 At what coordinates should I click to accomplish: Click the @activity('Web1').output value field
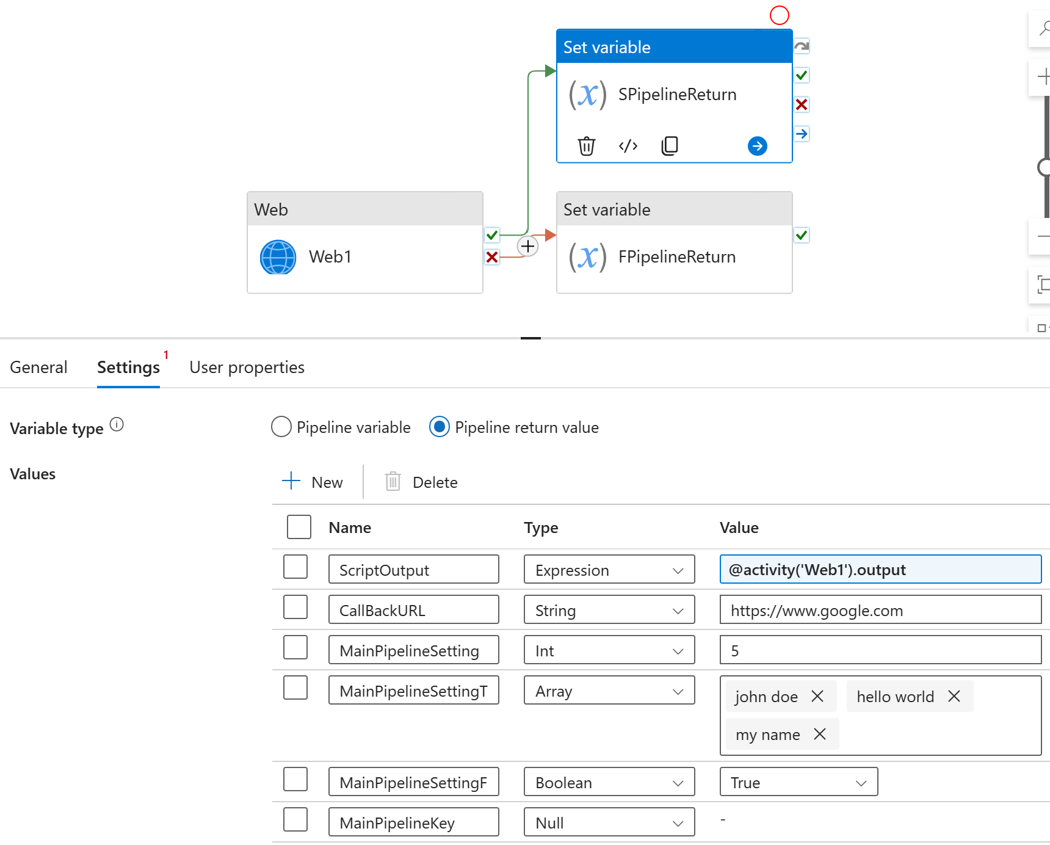879,569
